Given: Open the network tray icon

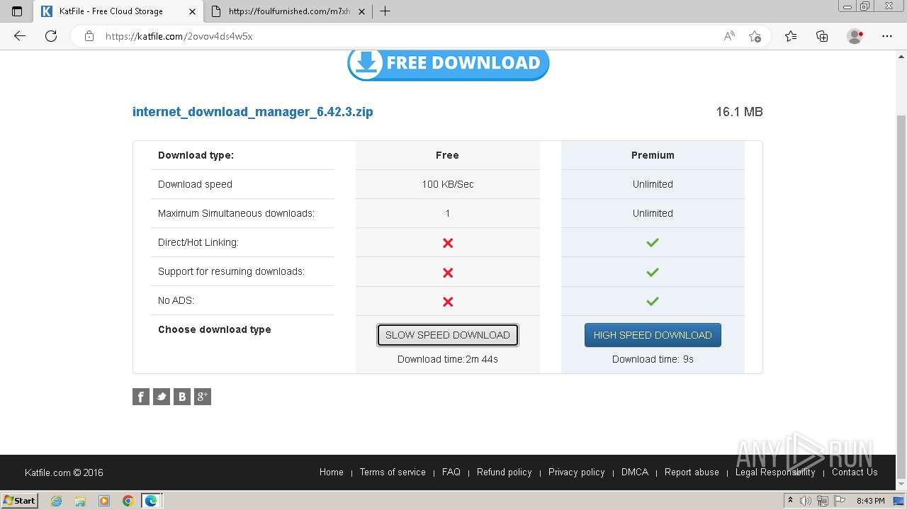Looking at the screenshot, I should pos(822,501).
